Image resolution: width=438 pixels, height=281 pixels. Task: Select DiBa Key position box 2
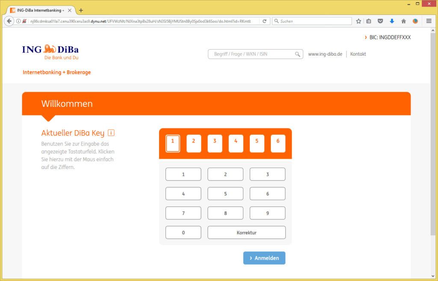tap(194, 144)
